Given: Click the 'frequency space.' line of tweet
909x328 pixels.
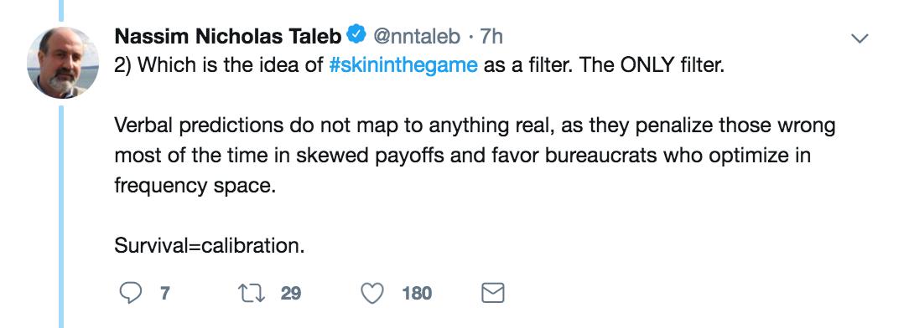Looking at the screenshot, I should [195, 187].
